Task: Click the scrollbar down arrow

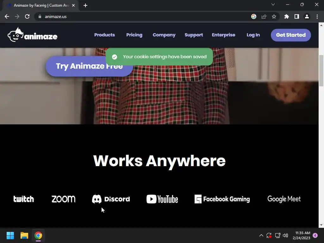Action: pos(321,225)
